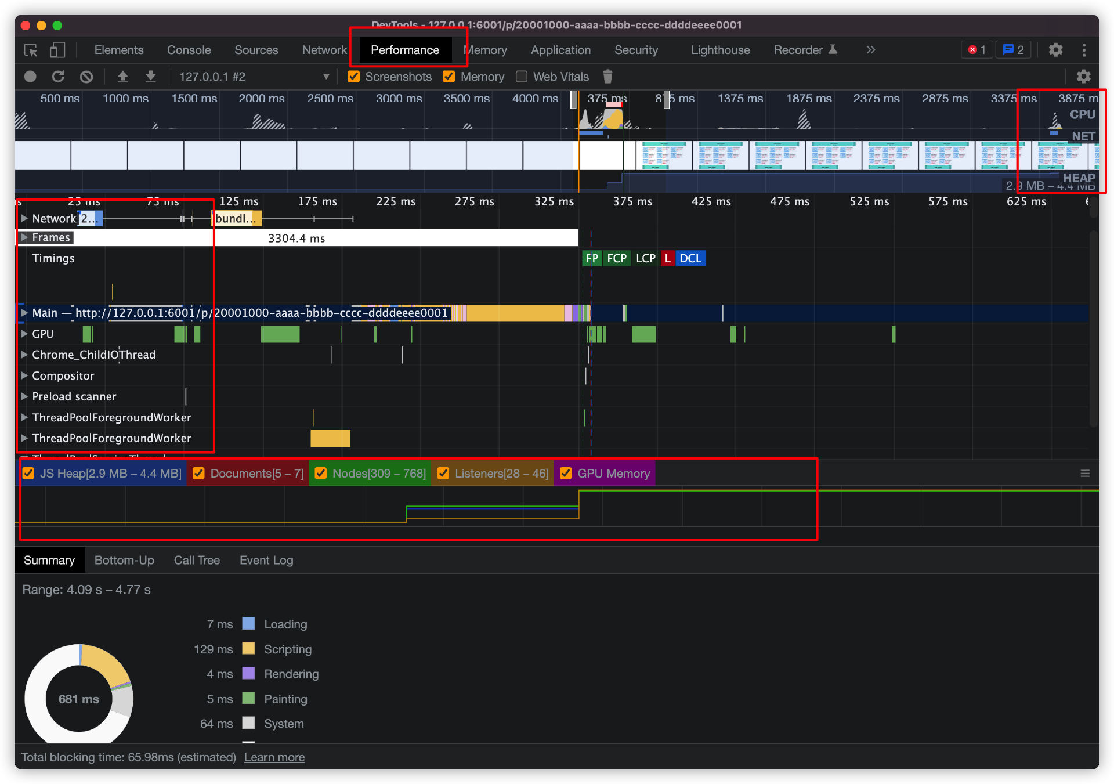Disable the JS Heap counter checkbox
1114x784 pixels.
(x=28, y=474)
